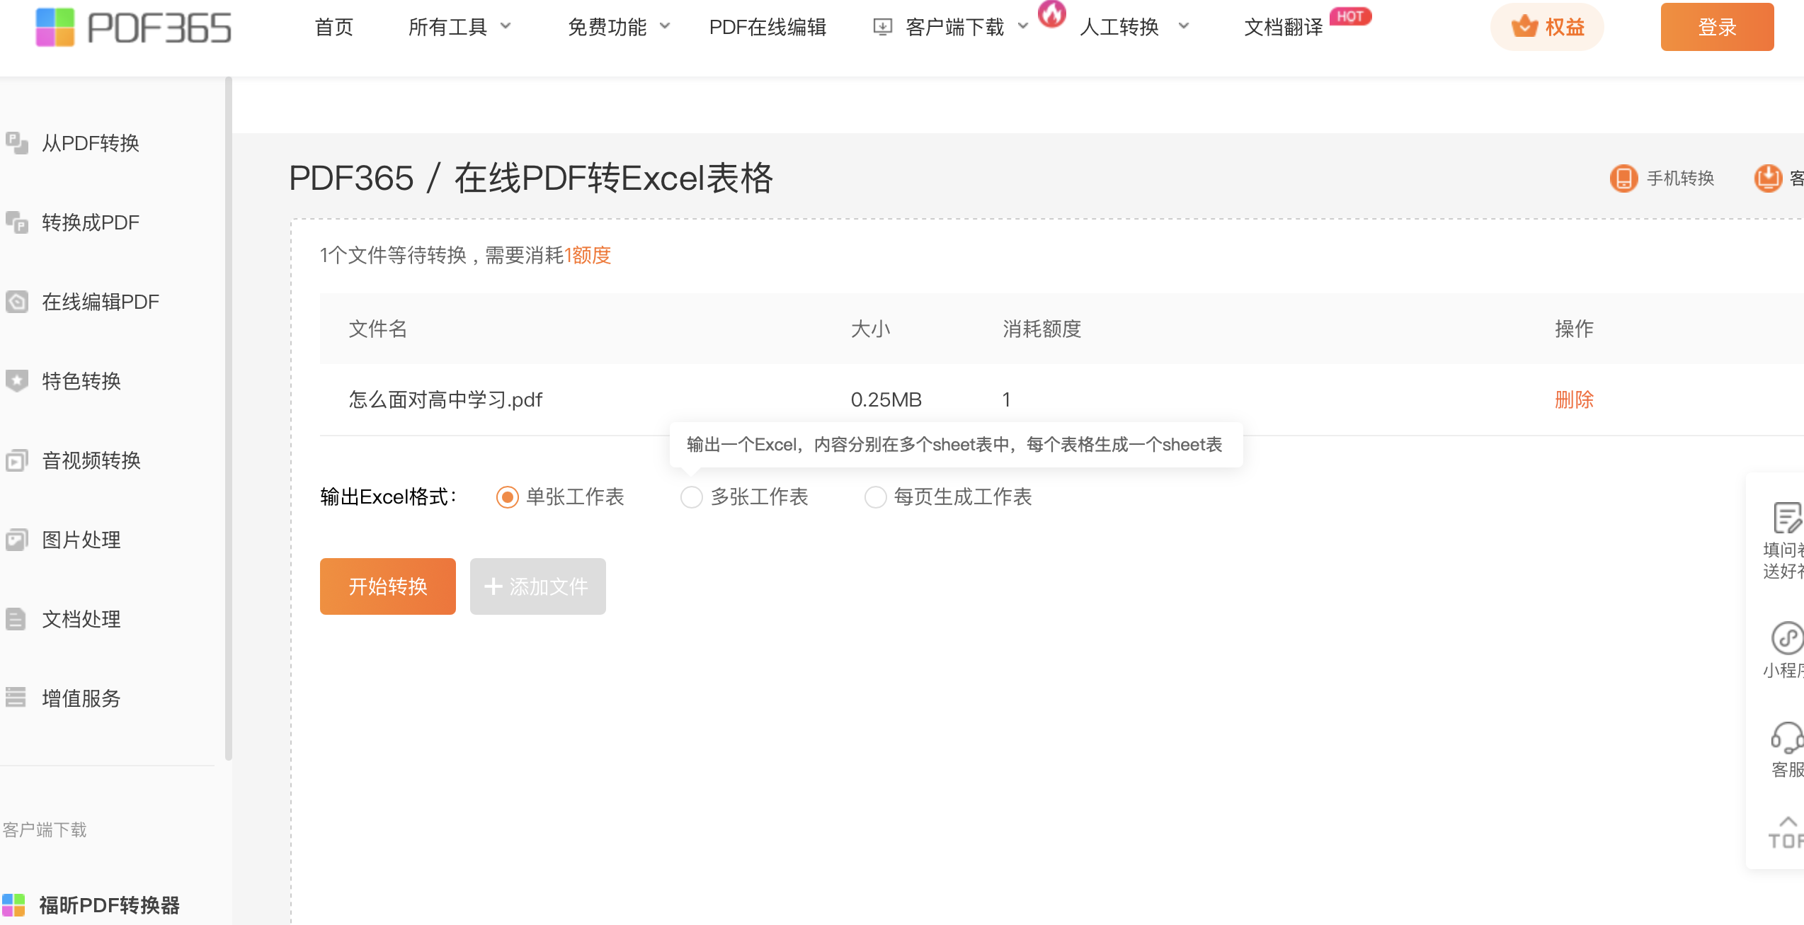This screenshot has width=1804, height=925.
Task: Click the TOP back-to-top arrow
Action: (x=1786, y=833)
